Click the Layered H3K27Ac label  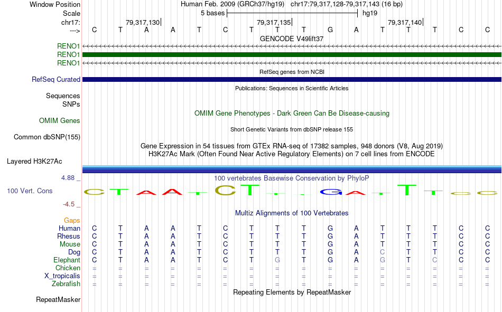tap(34, 162)
